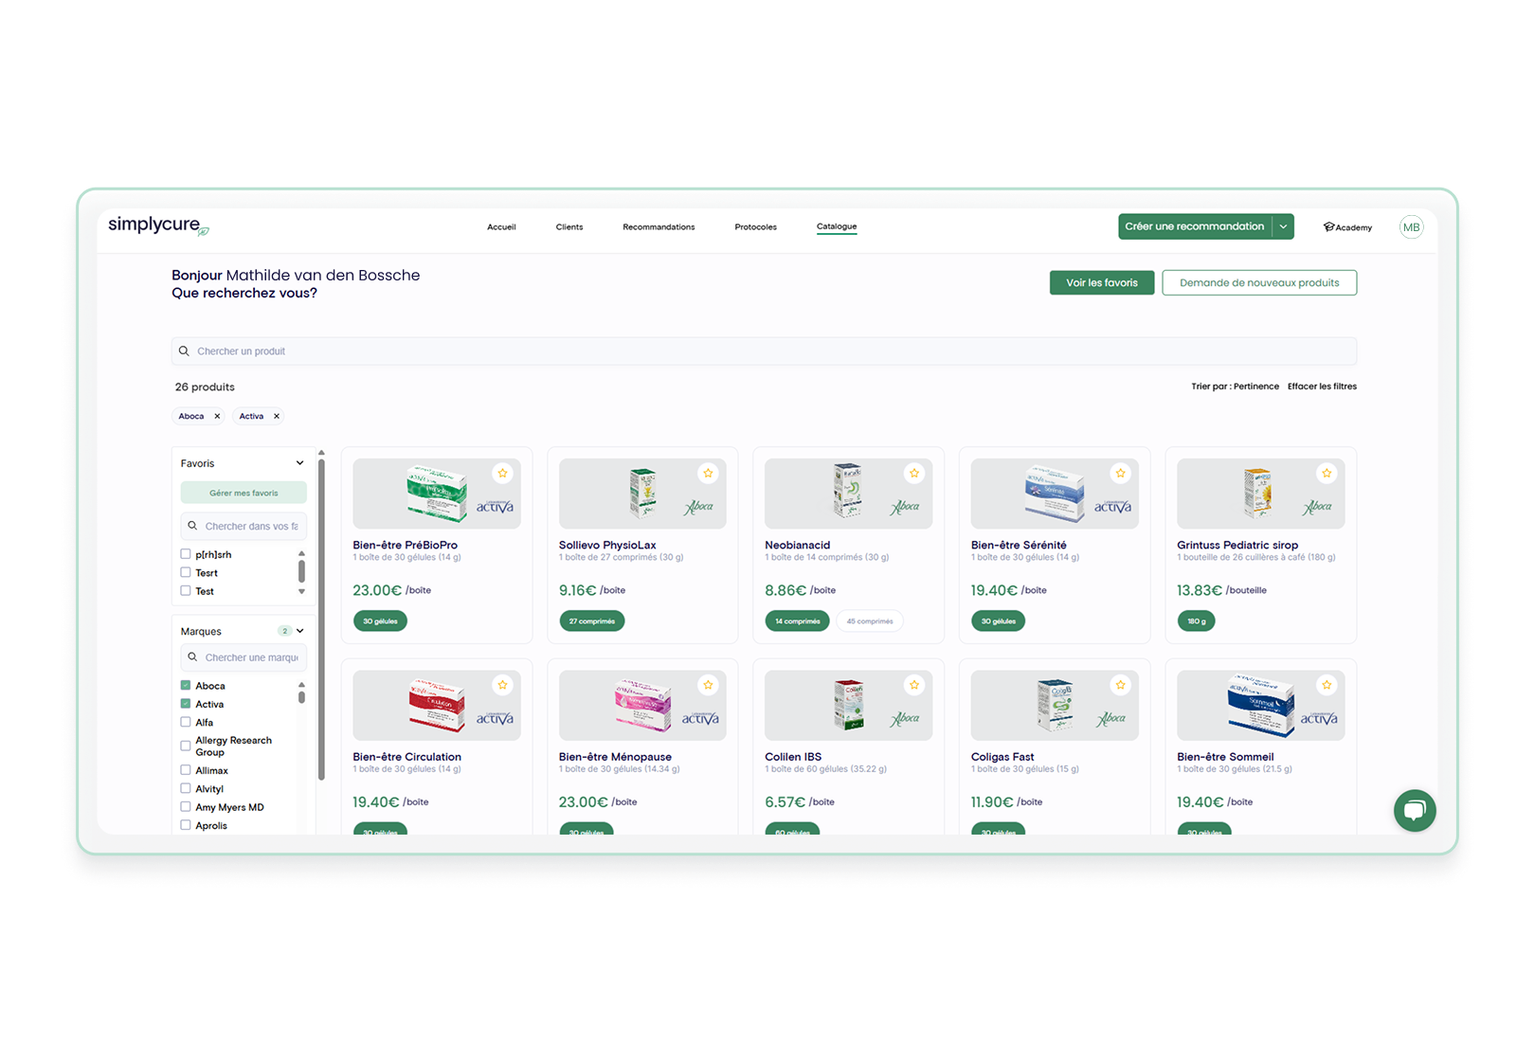Click magnifier icon in favorites search

tap(192, 526)
